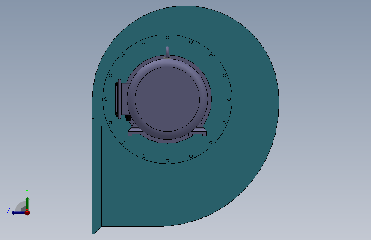Select the bottommost bolt hole on flange ring
Screen dimensions: 371x240
coord(167,161)
